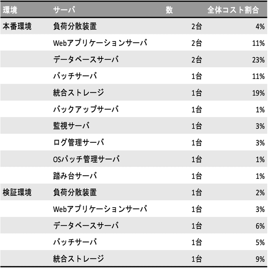Click the 23% cost value
This screenshot has width=268, height=268.
(259, 60)
